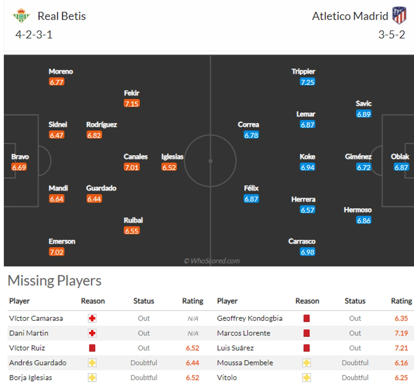The width and height of the screenshot is (414, 383).
Task: Click Luis Suárez's red suspension icon
Action: [307, 348]
